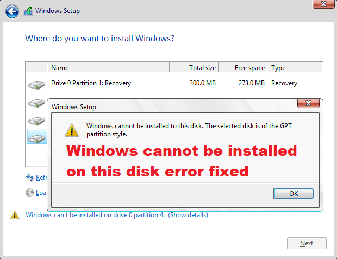Image resolution: width=337 pixels, height=259 pixels.
Task: Close the Windows Setup error dialog
Action: click(308, 103)
